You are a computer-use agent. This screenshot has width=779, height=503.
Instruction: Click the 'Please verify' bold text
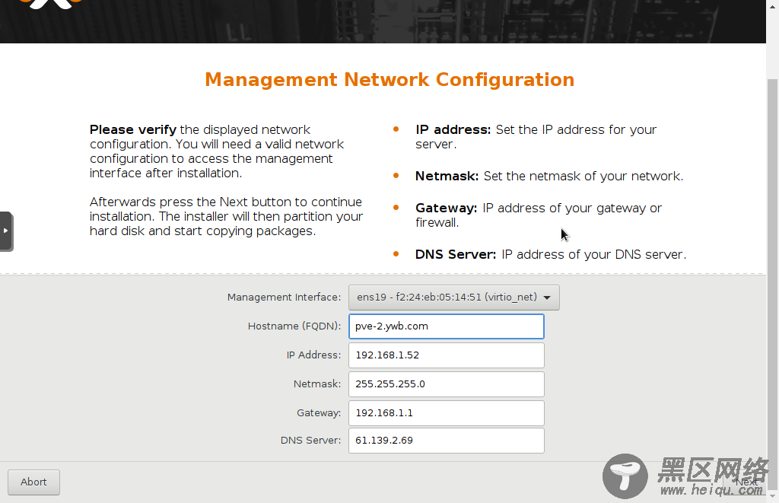132,129
